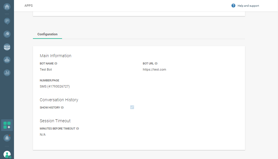Click the APPS header label

(29, 6)
